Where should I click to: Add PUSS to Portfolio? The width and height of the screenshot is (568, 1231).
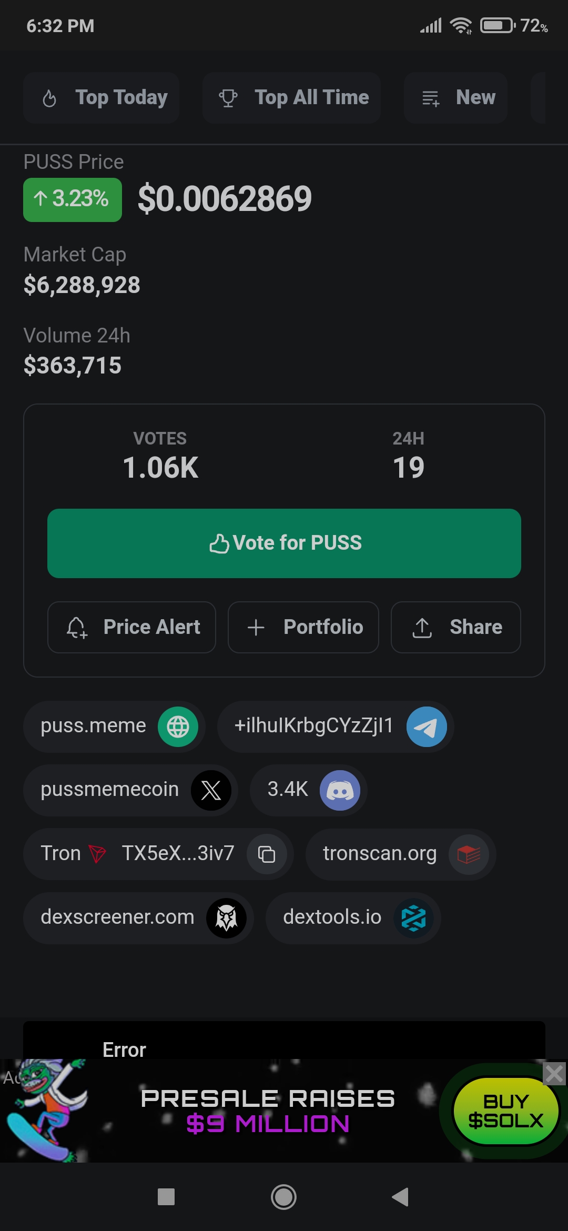click(x=303, y=627)
